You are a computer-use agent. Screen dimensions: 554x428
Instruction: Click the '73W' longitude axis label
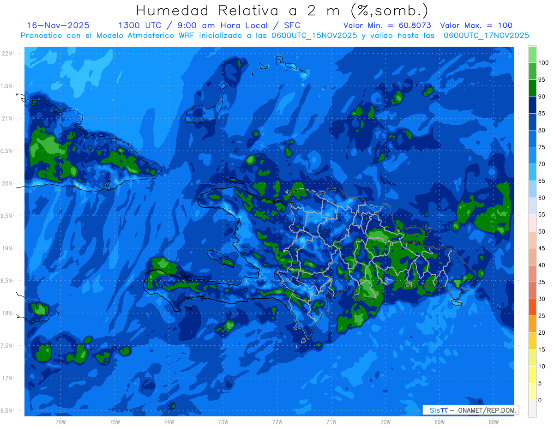tap(223, 422)
